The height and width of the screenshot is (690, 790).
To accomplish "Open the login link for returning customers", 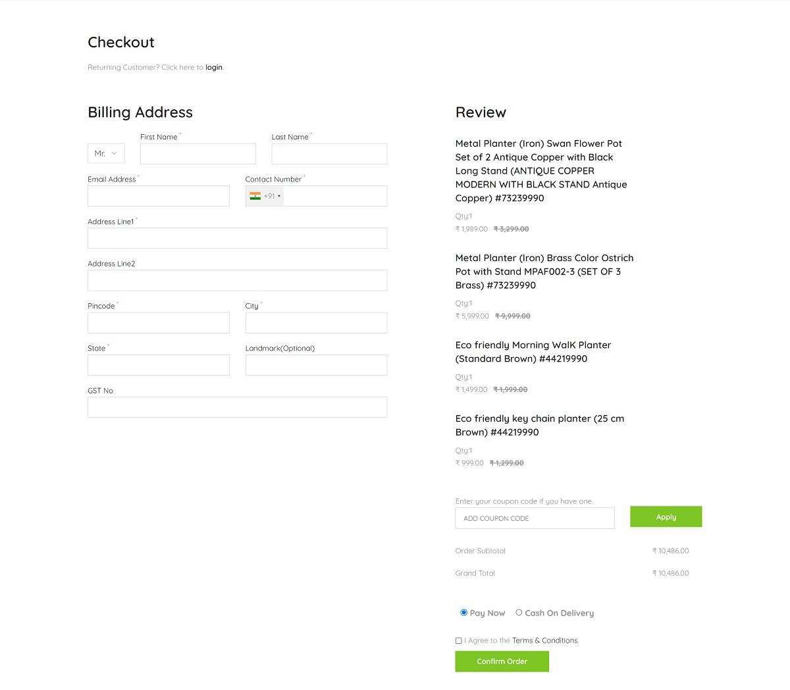I will [213, 67].
